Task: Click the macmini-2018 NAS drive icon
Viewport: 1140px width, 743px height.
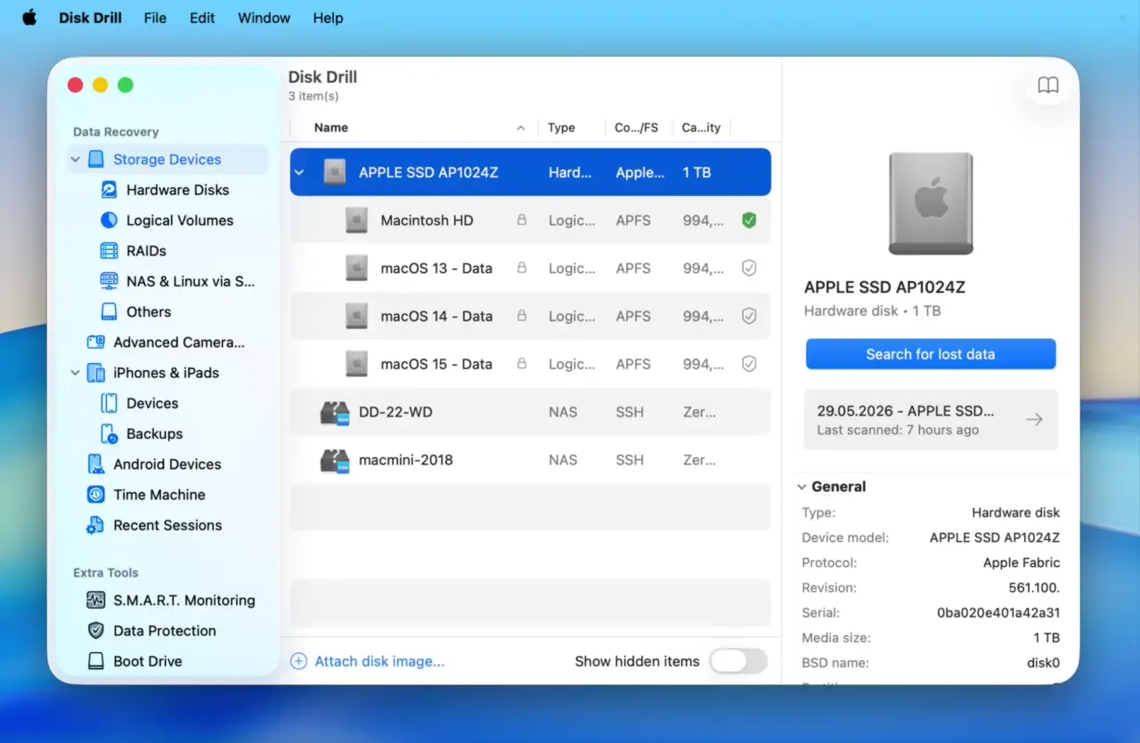Action: click(335, 460)
